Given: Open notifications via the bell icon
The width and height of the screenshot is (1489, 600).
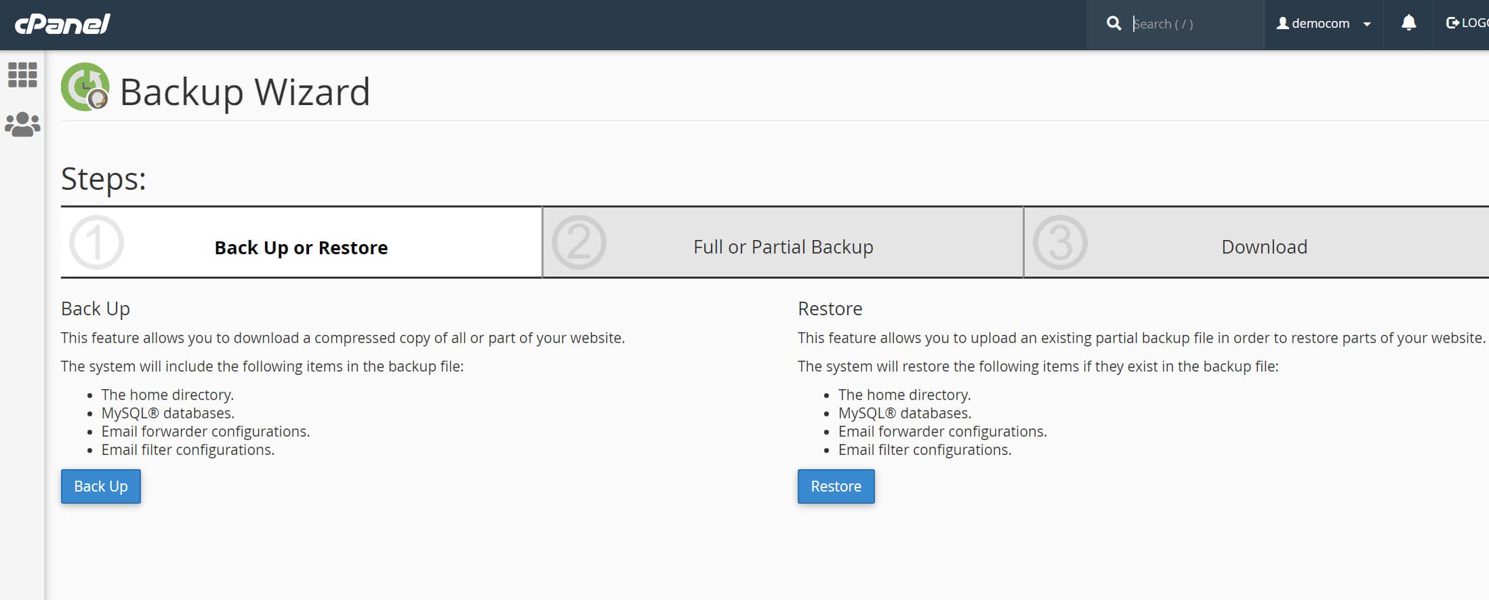Looking at the screenshot, I should (x=1408, y=23).
